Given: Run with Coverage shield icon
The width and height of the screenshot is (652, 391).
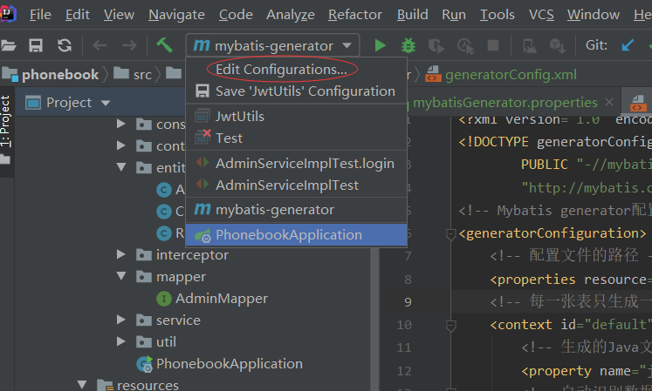Looking at the screenshot, I should (436, 45).
